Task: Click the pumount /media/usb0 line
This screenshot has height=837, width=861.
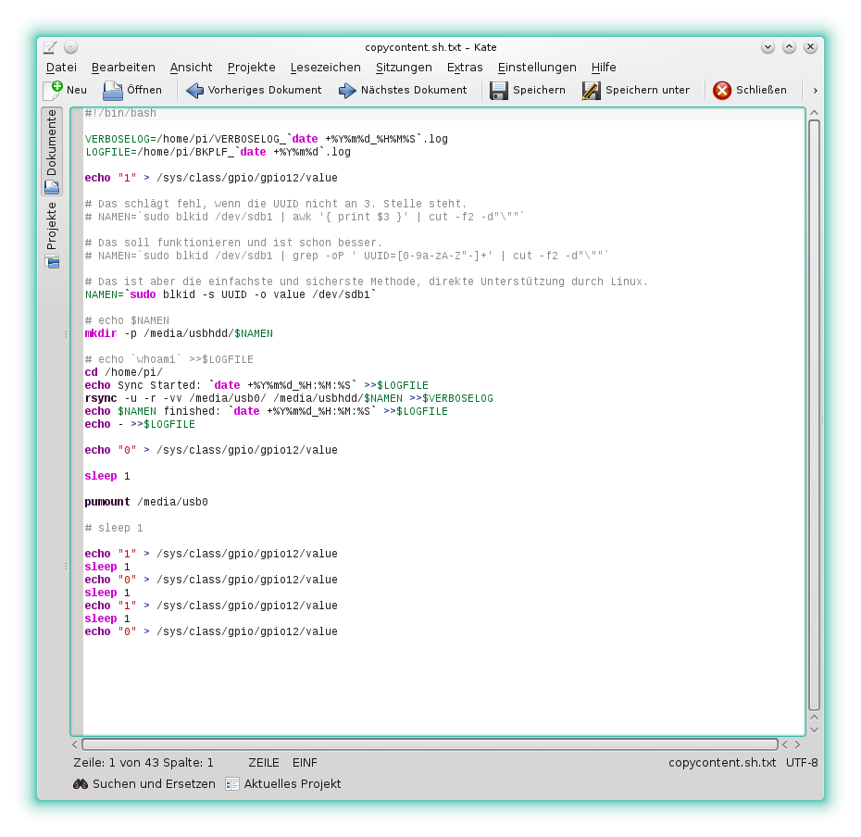Action: click(146, 502)
